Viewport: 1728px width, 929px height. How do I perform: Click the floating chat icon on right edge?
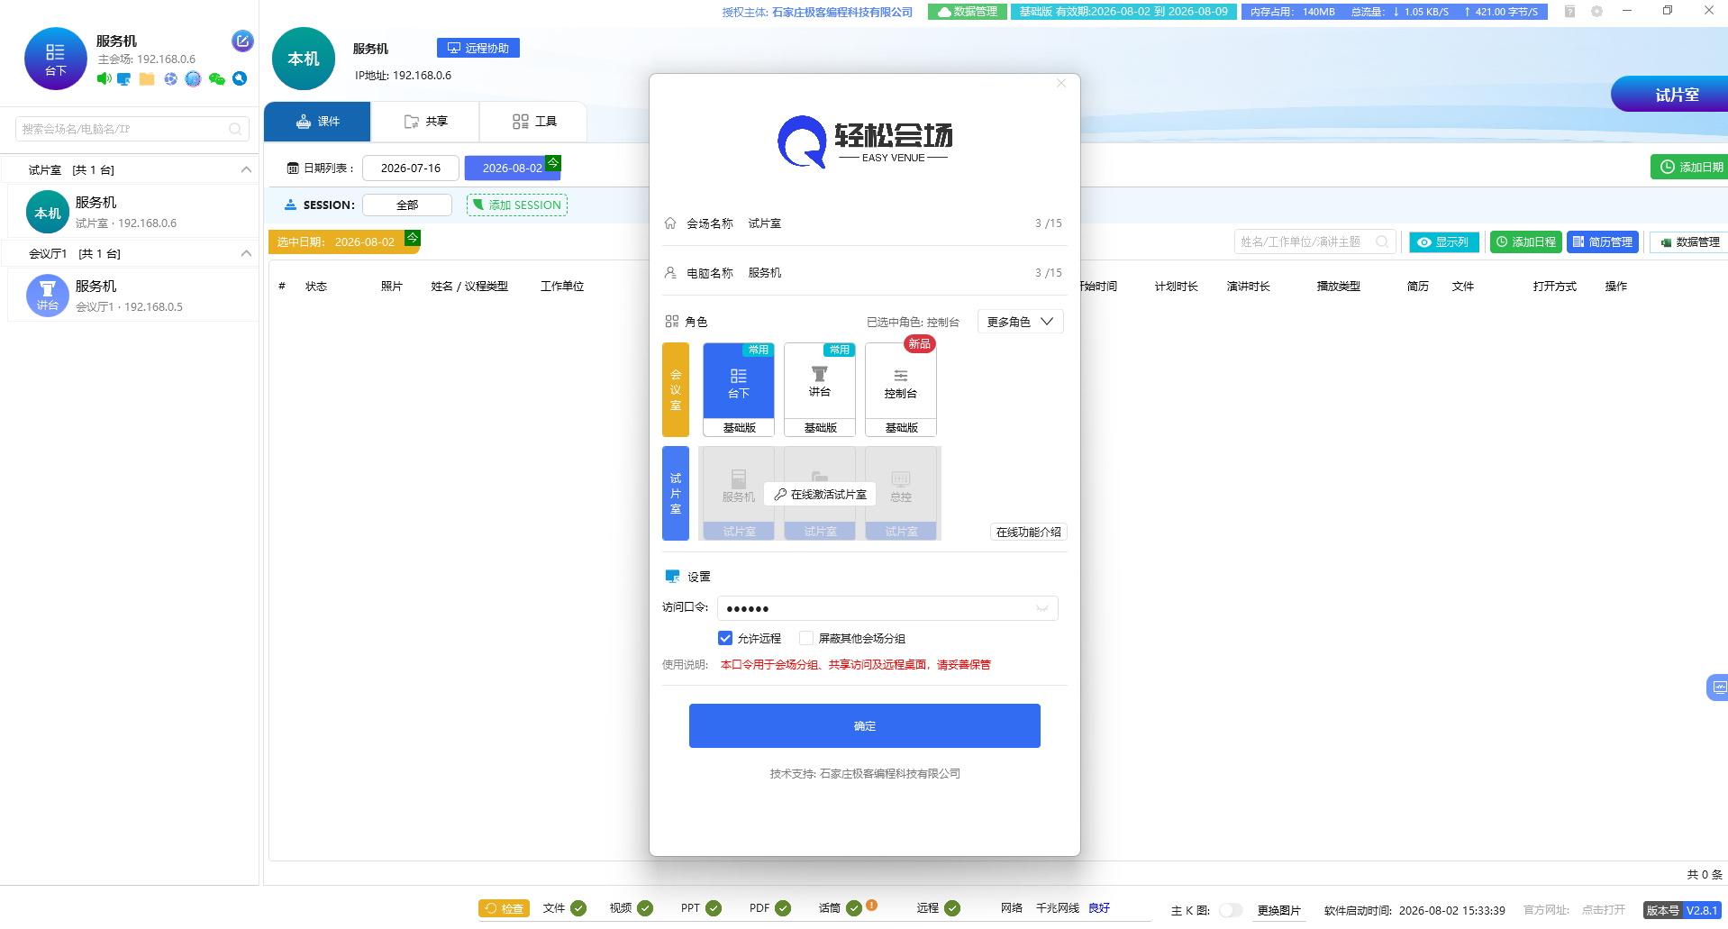click(1718, 688)
